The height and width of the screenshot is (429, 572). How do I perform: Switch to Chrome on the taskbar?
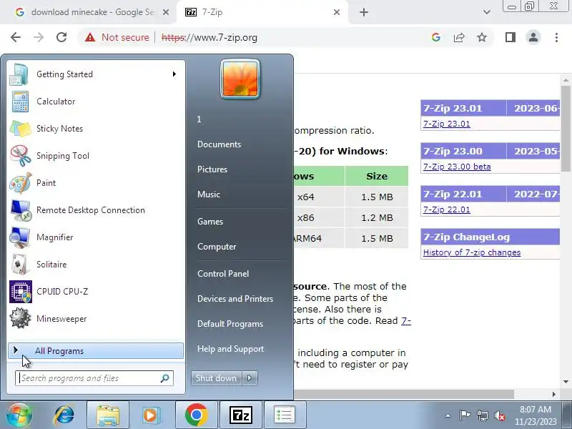pyautogui.click(x=196, y=415)
